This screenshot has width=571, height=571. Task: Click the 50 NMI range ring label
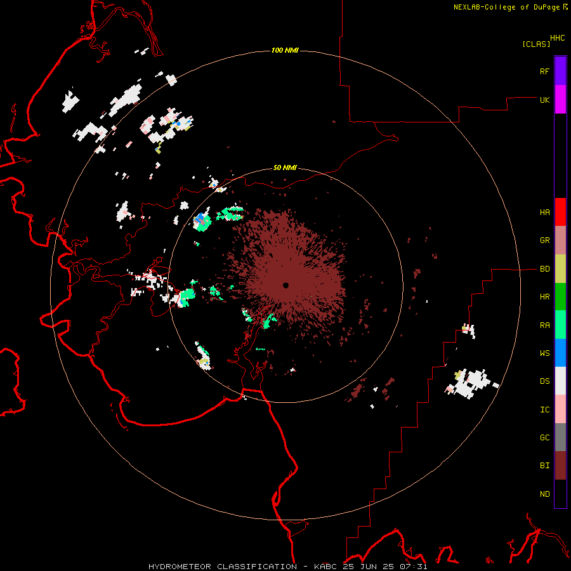285,167
